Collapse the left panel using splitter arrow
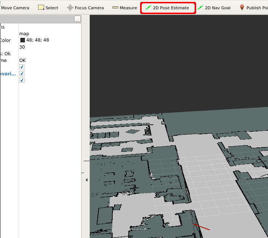 point(86,180)
